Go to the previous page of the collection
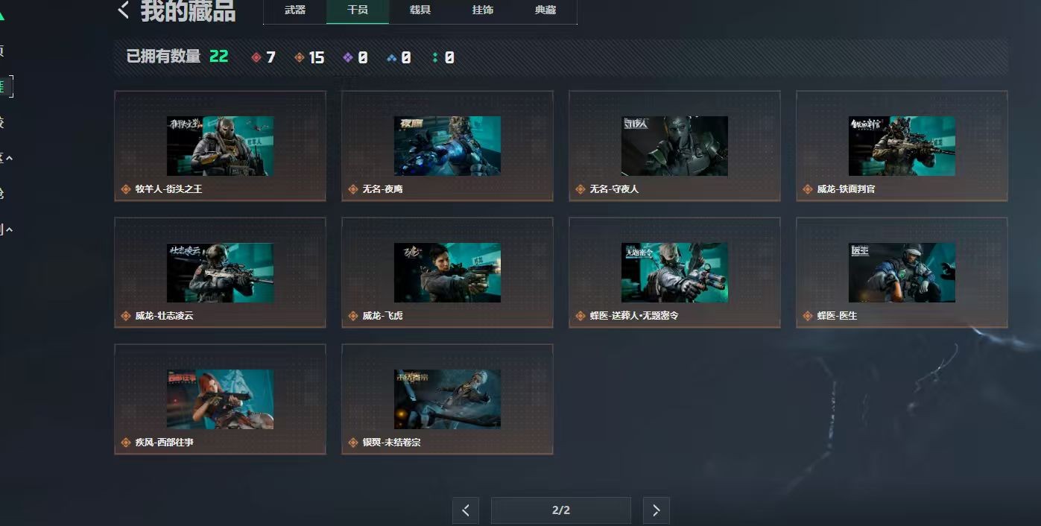The height and width of the screenshot is (526, 1041). point(466,510)
